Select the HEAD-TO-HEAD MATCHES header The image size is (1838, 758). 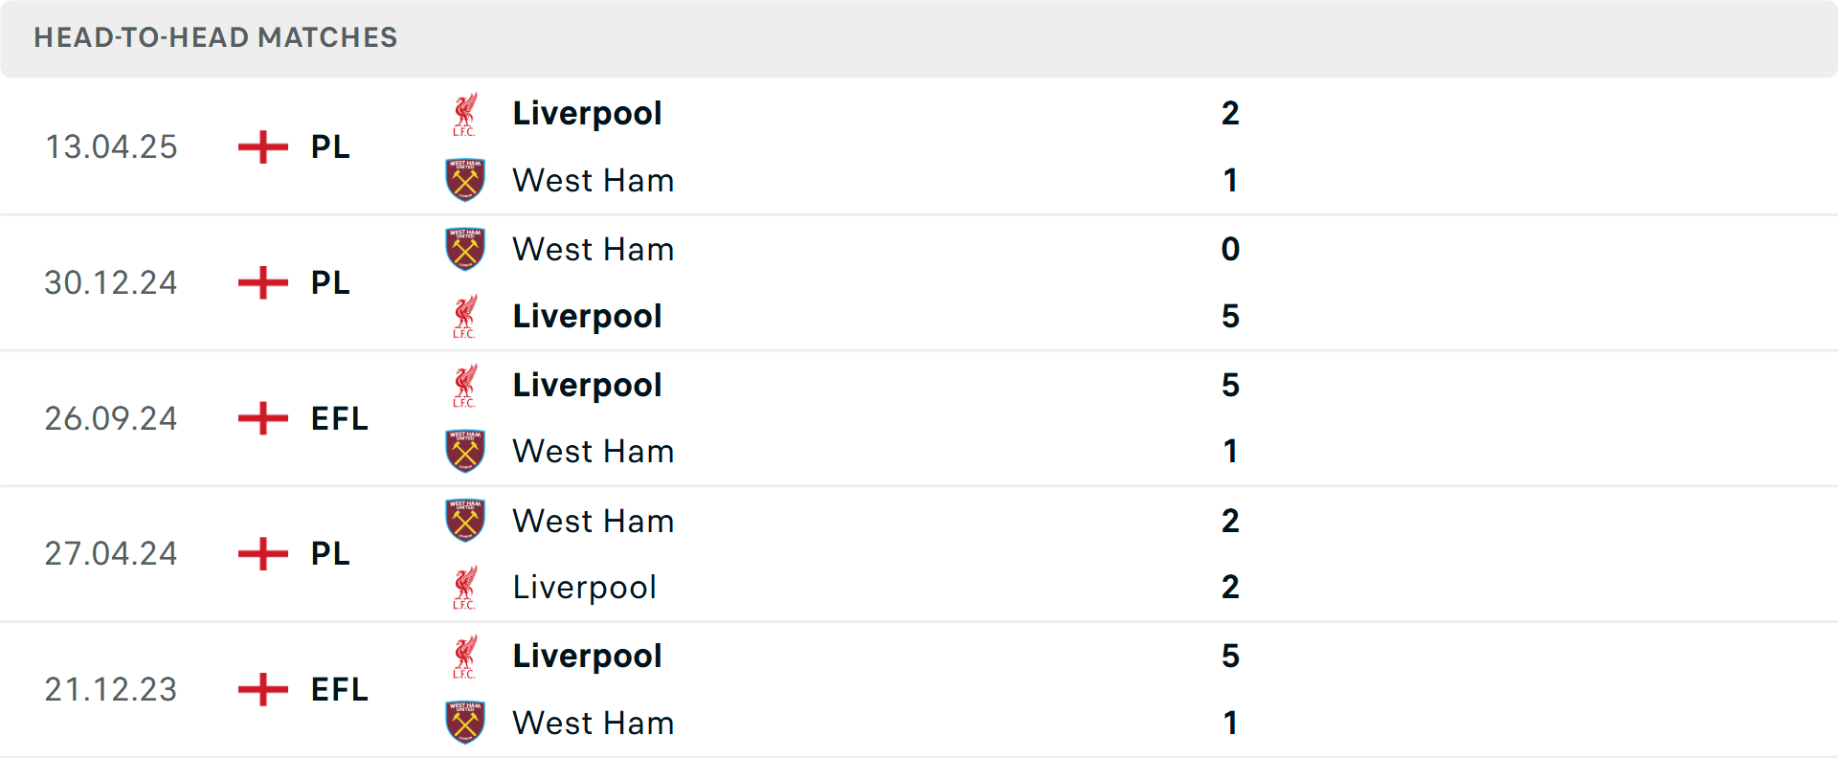(x=215, y=38)
